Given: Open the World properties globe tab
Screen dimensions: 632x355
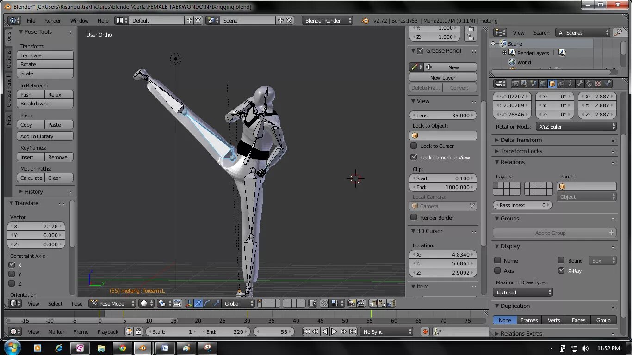Looking at the screenshot, I should point(543,84).
